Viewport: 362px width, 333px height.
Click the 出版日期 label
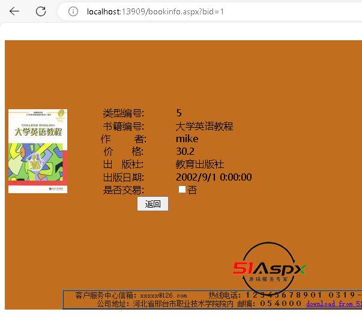tap(123, 178)
